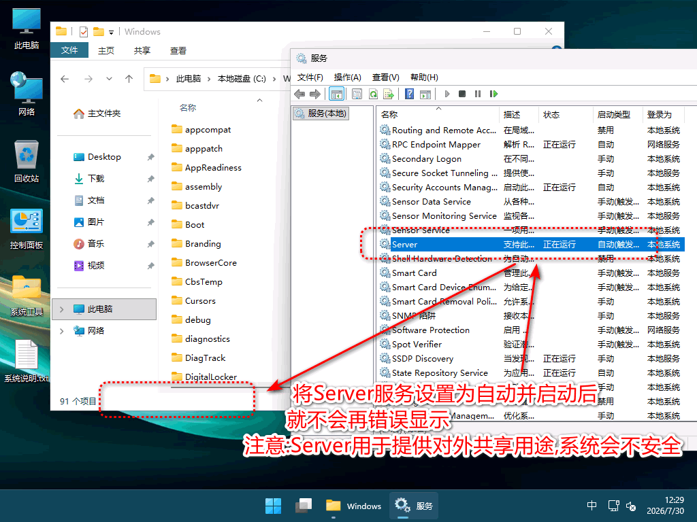Click the Refresh icon in Services toolbar
This screenshot has width=697, height=522.
374,94
